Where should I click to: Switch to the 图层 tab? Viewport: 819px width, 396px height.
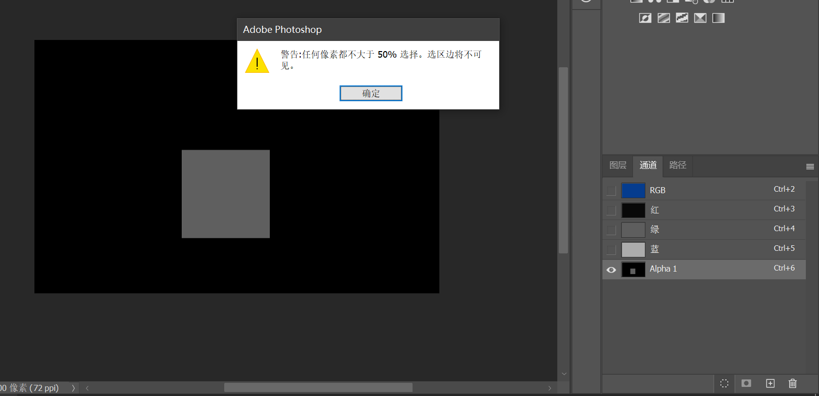[618, 165]
